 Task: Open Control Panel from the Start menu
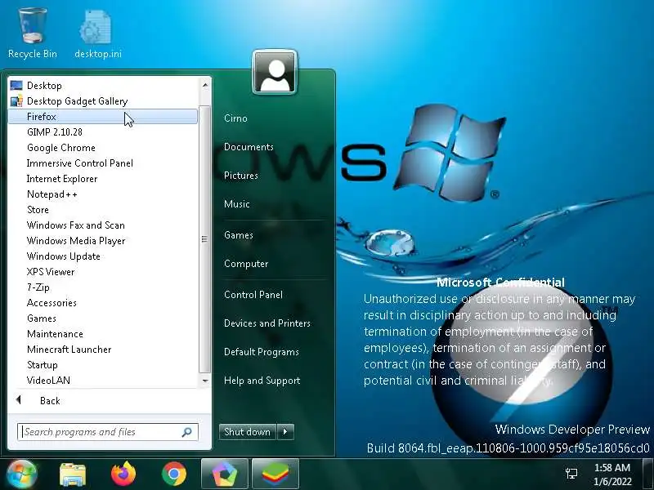[x=253, y=295]
